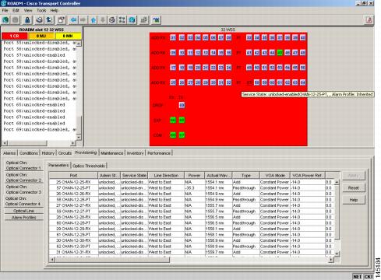381x280 pixels.
Task: Switch to the Optics Thresholds subtab
Action: pos(89,166)
